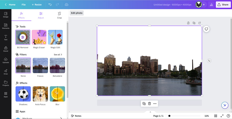Open the Uploads sidebar panel
Viewport: 232px width, 119px height.
coord(6,60)
